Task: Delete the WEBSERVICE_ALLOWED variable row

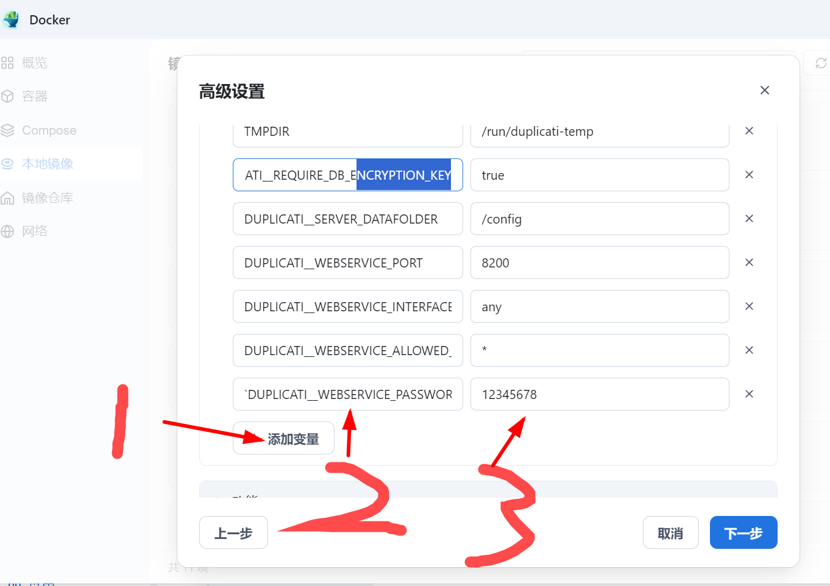Action: 749,350
